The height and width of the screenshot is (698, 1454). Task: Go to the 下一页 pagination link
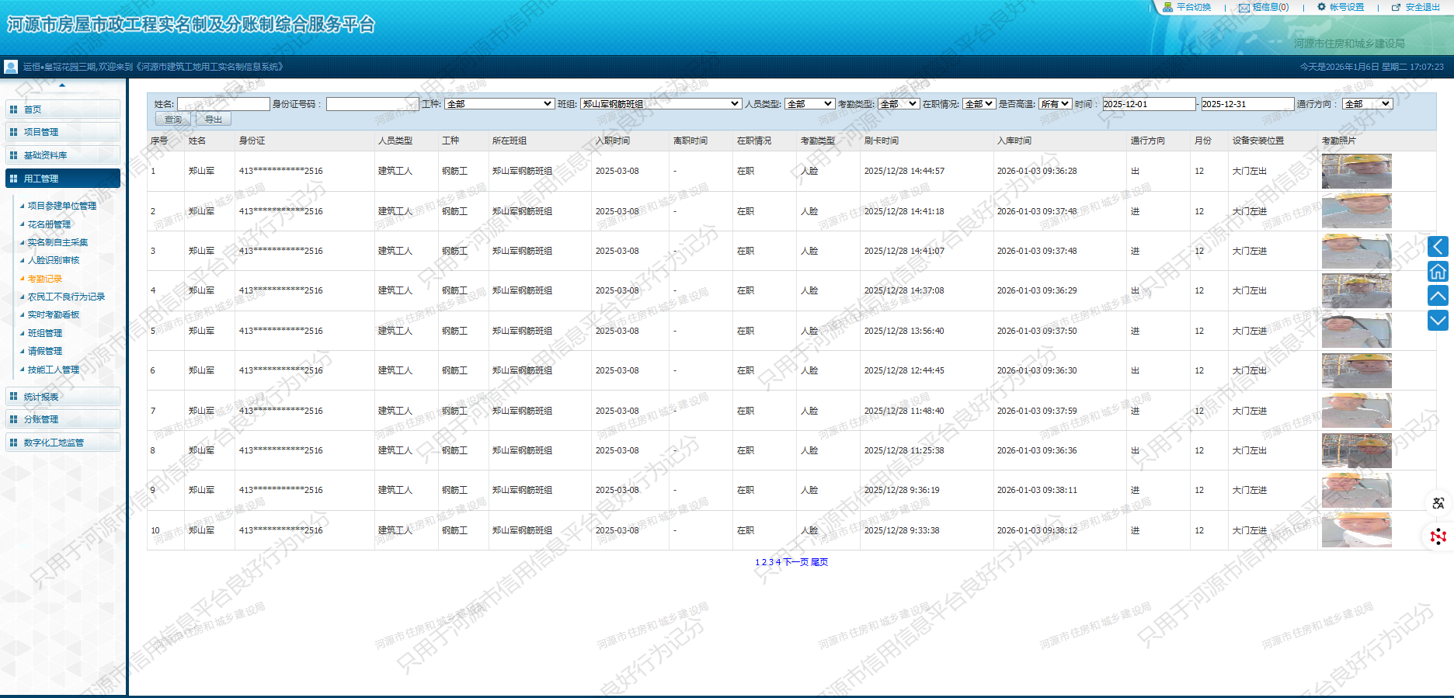coord(795,562)
